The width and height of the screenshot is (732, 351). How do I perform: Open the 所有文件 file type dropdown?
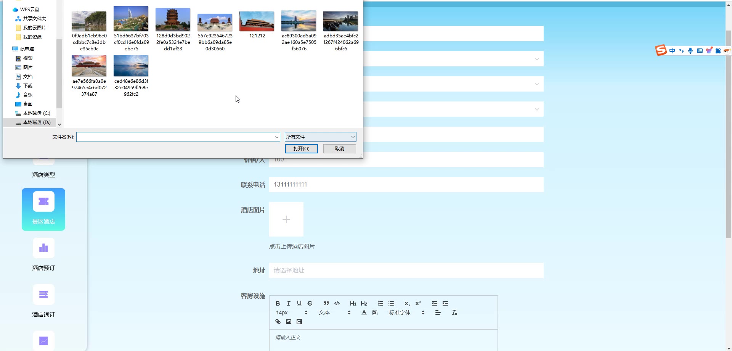(321, 137)
